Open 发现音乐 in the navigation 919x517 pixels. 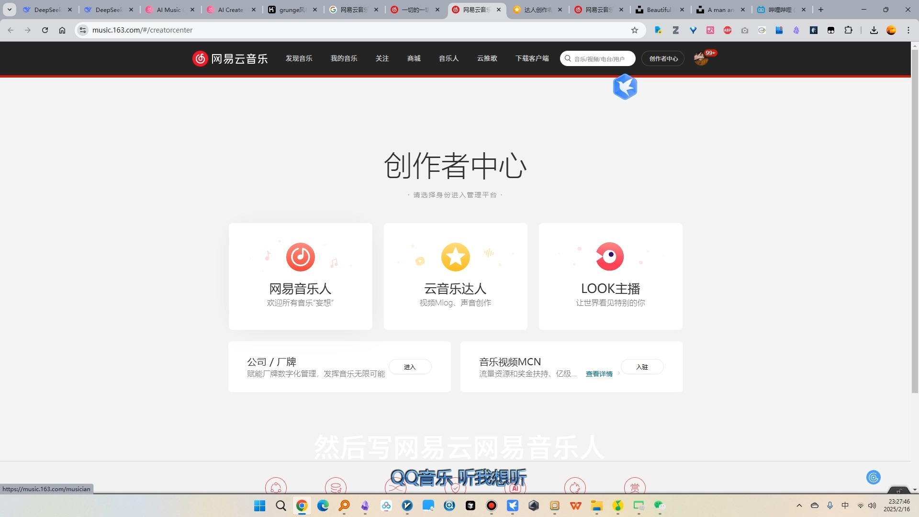point(299,58)
